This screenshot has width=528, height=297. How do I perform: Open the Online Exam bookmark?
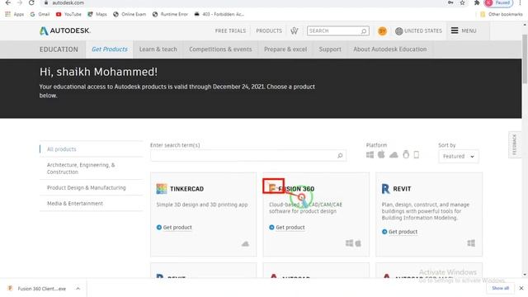tap(130, 14)
